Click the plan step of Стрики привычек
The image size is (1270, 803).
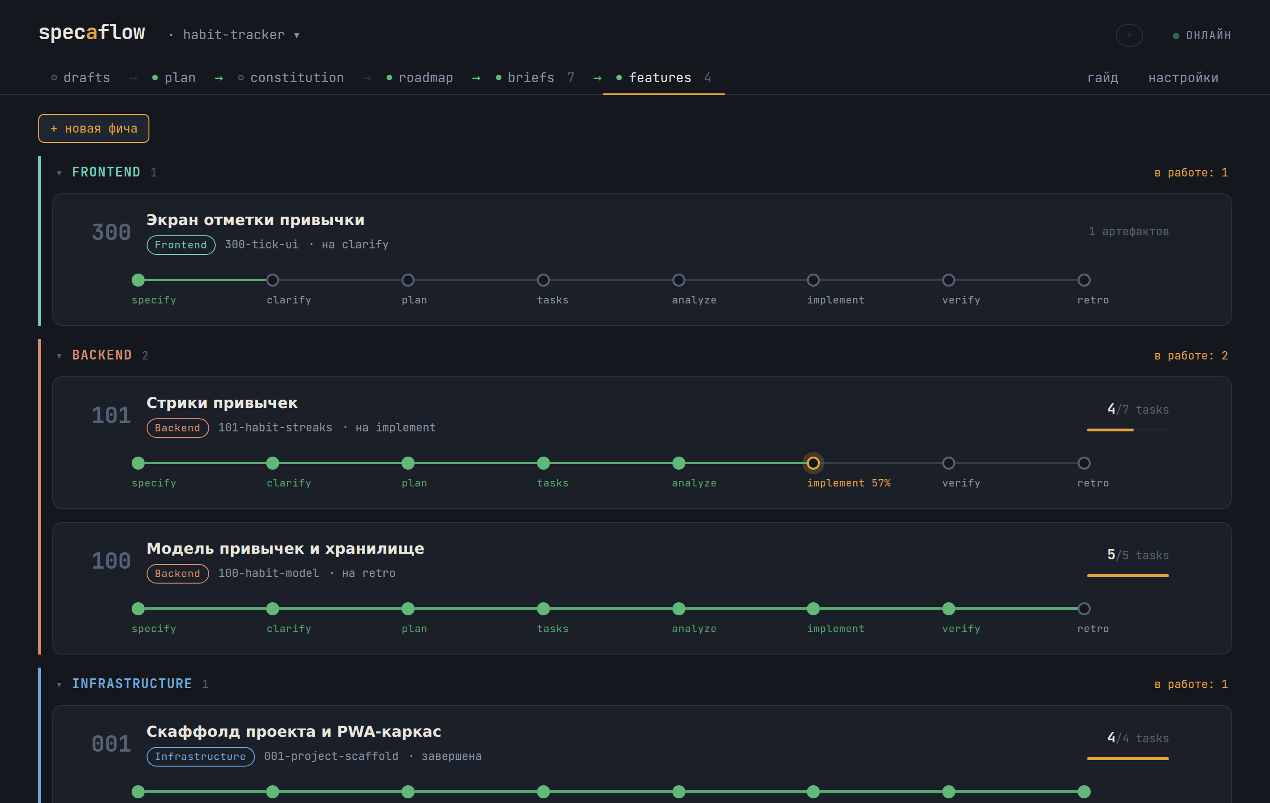(x=408, y=463)
